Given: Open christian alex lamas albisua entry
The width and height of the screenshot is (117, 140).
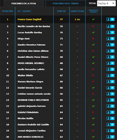Looking at the screenshot, I should pos(33,51).
